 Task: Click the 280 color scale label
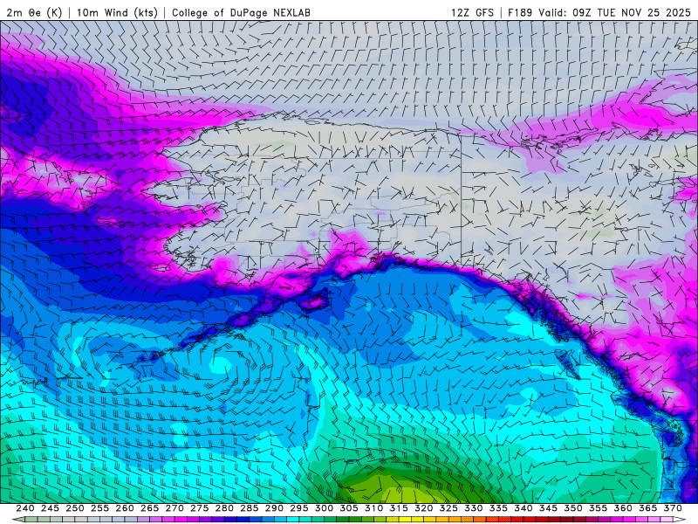click(224, 508)
